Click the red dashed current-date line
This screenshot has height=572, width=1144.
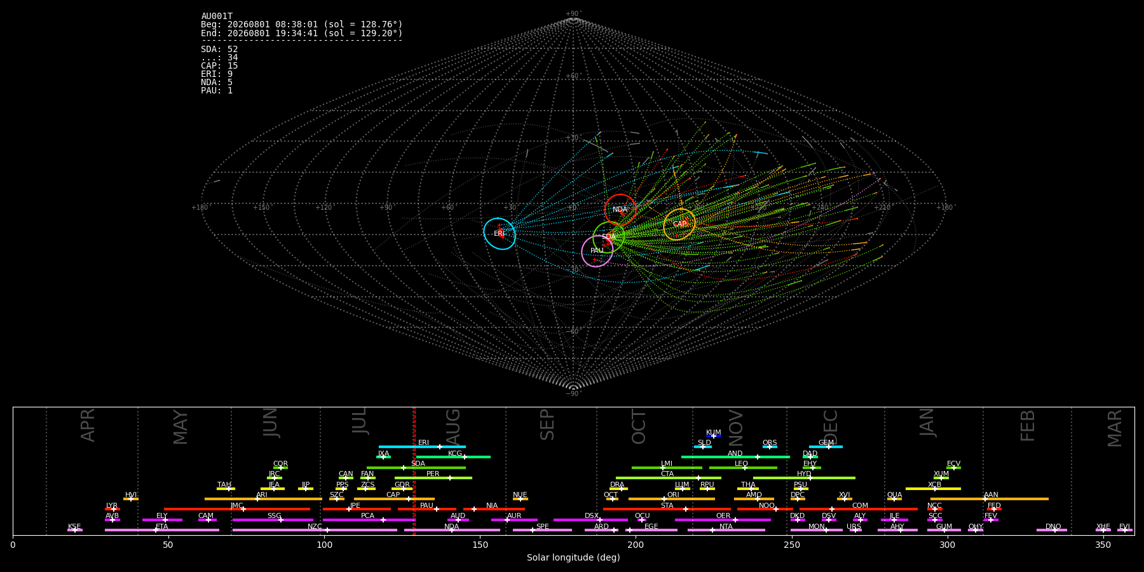[x=414, y=470]
